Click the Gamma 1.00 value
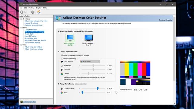Image resolution: width=194 pixels, height=109 pixels. (x=110, y=74)
